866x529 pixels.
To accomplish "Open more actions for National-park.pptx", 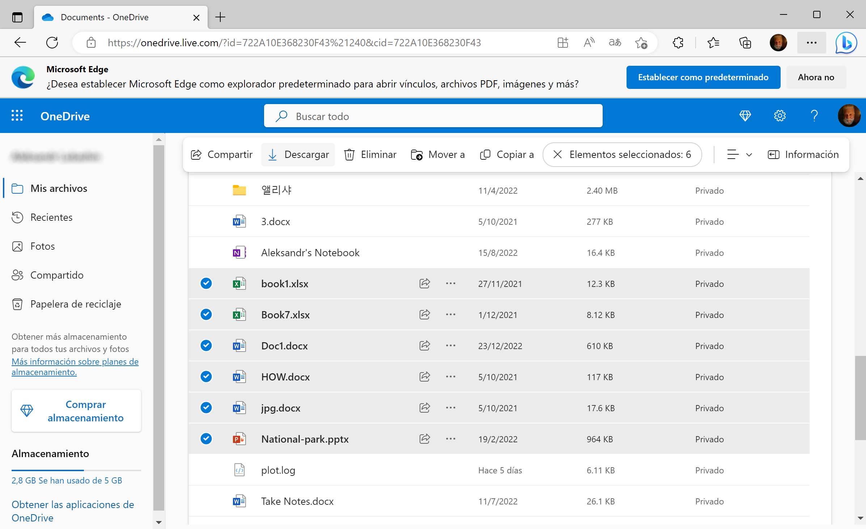I will point(451,439).
